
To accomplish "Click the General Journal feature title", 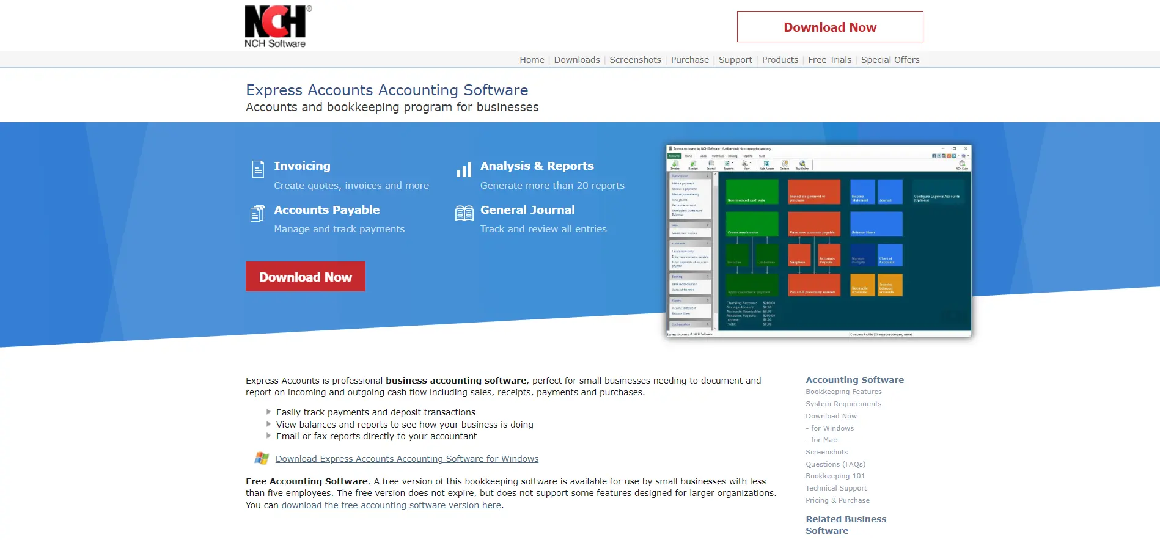I will (x=527, y=210).
